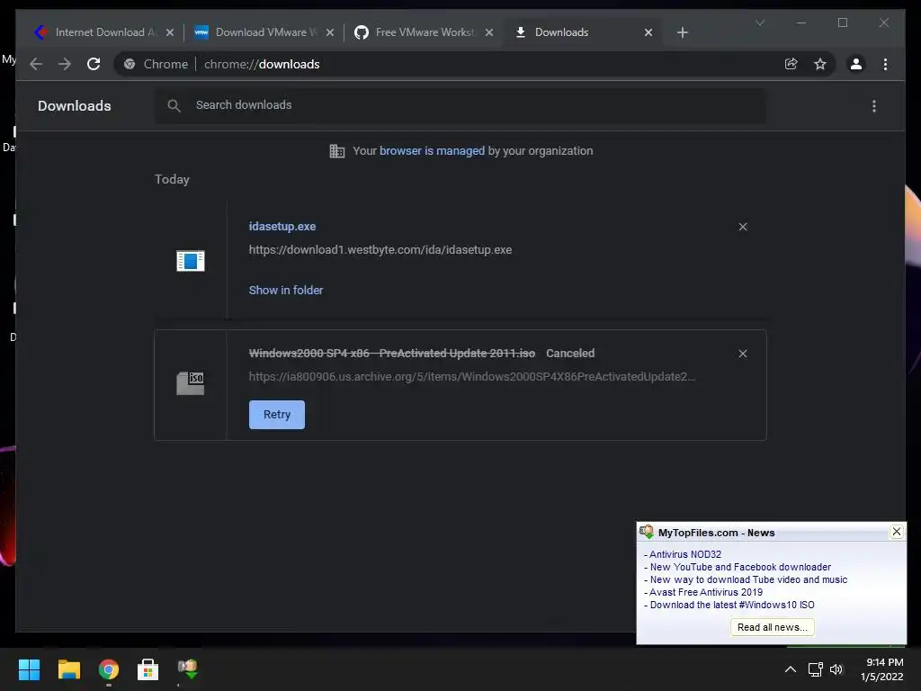
Task: Open File Explorer from taskbar
Action: [x=68, y=669]
